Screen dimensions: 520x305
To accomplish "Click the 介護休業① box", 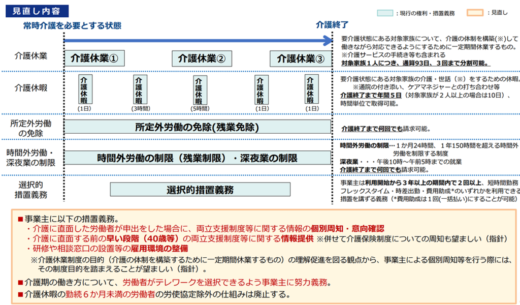I will [94, 58].
